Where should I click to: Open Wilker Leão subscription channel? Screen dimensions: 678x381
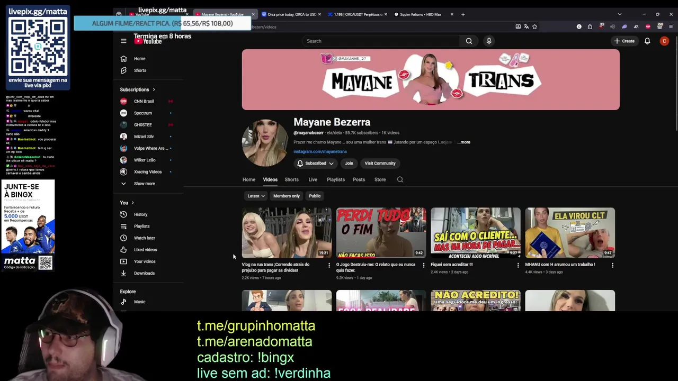tap(146, 160)
